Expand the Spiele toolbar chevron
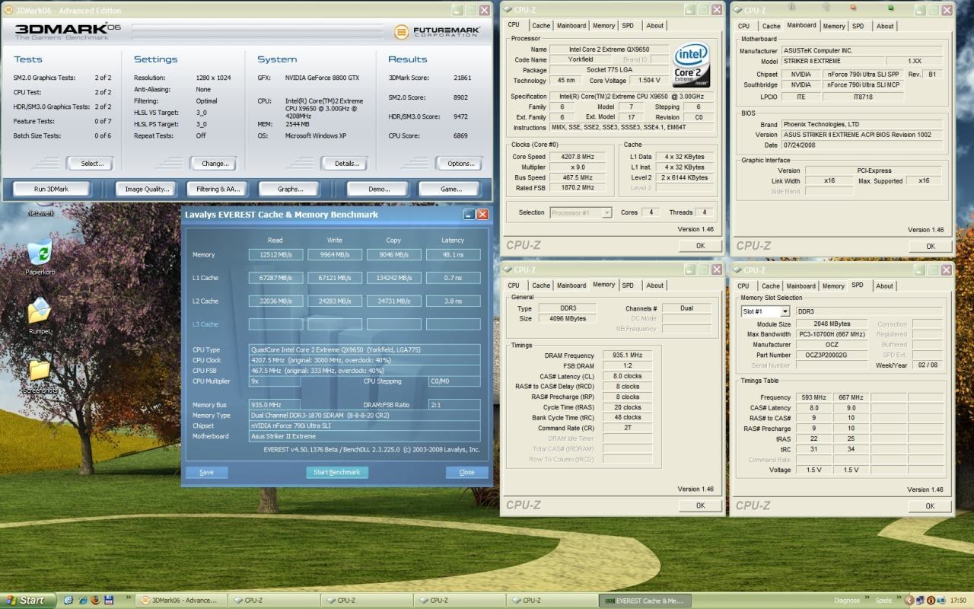974x609 pixels. (899, 597)
